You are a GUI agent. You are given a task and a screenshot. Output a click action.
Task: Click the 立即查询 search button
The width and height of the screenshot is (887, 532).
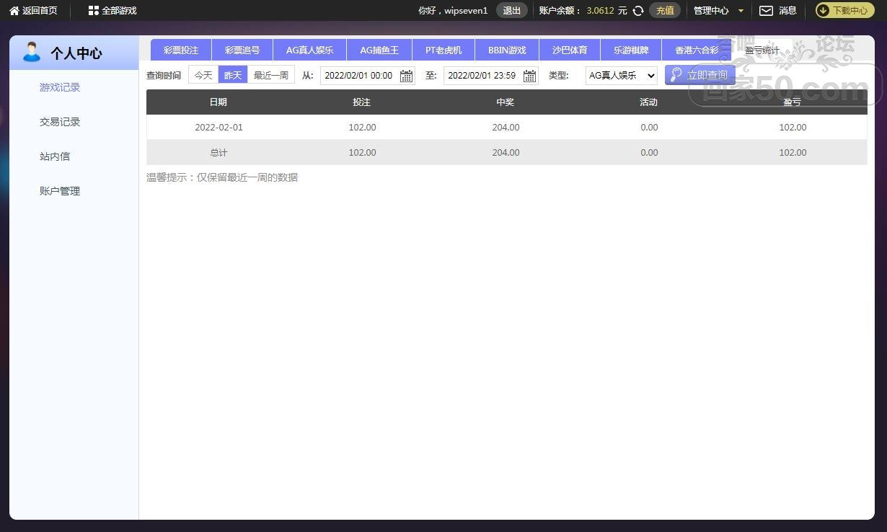tap(700, 75)
